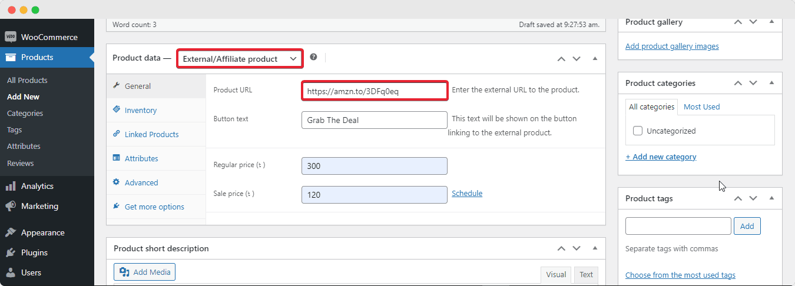
Task: Switch editor to Text tab
Action: pyautogui.click(x=586, y=274)
